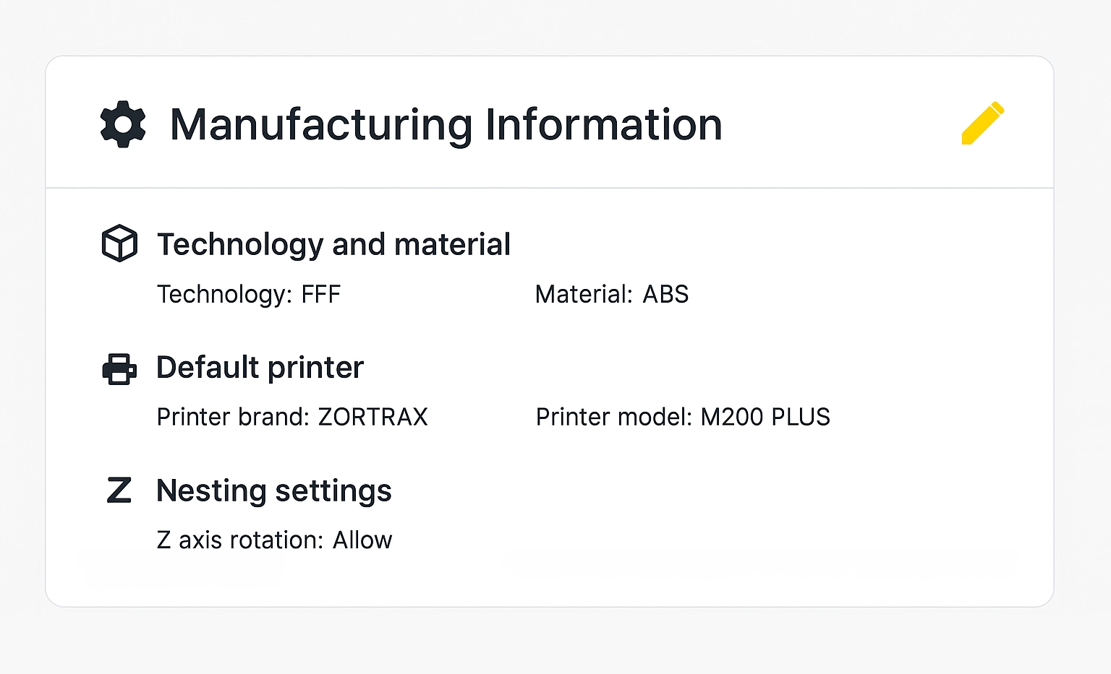Click the Allow rotation value

(362, 540)
